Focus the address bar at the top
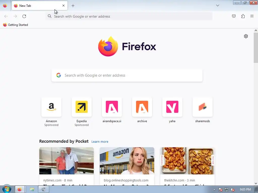258x193 pixels. coord(129,16)
